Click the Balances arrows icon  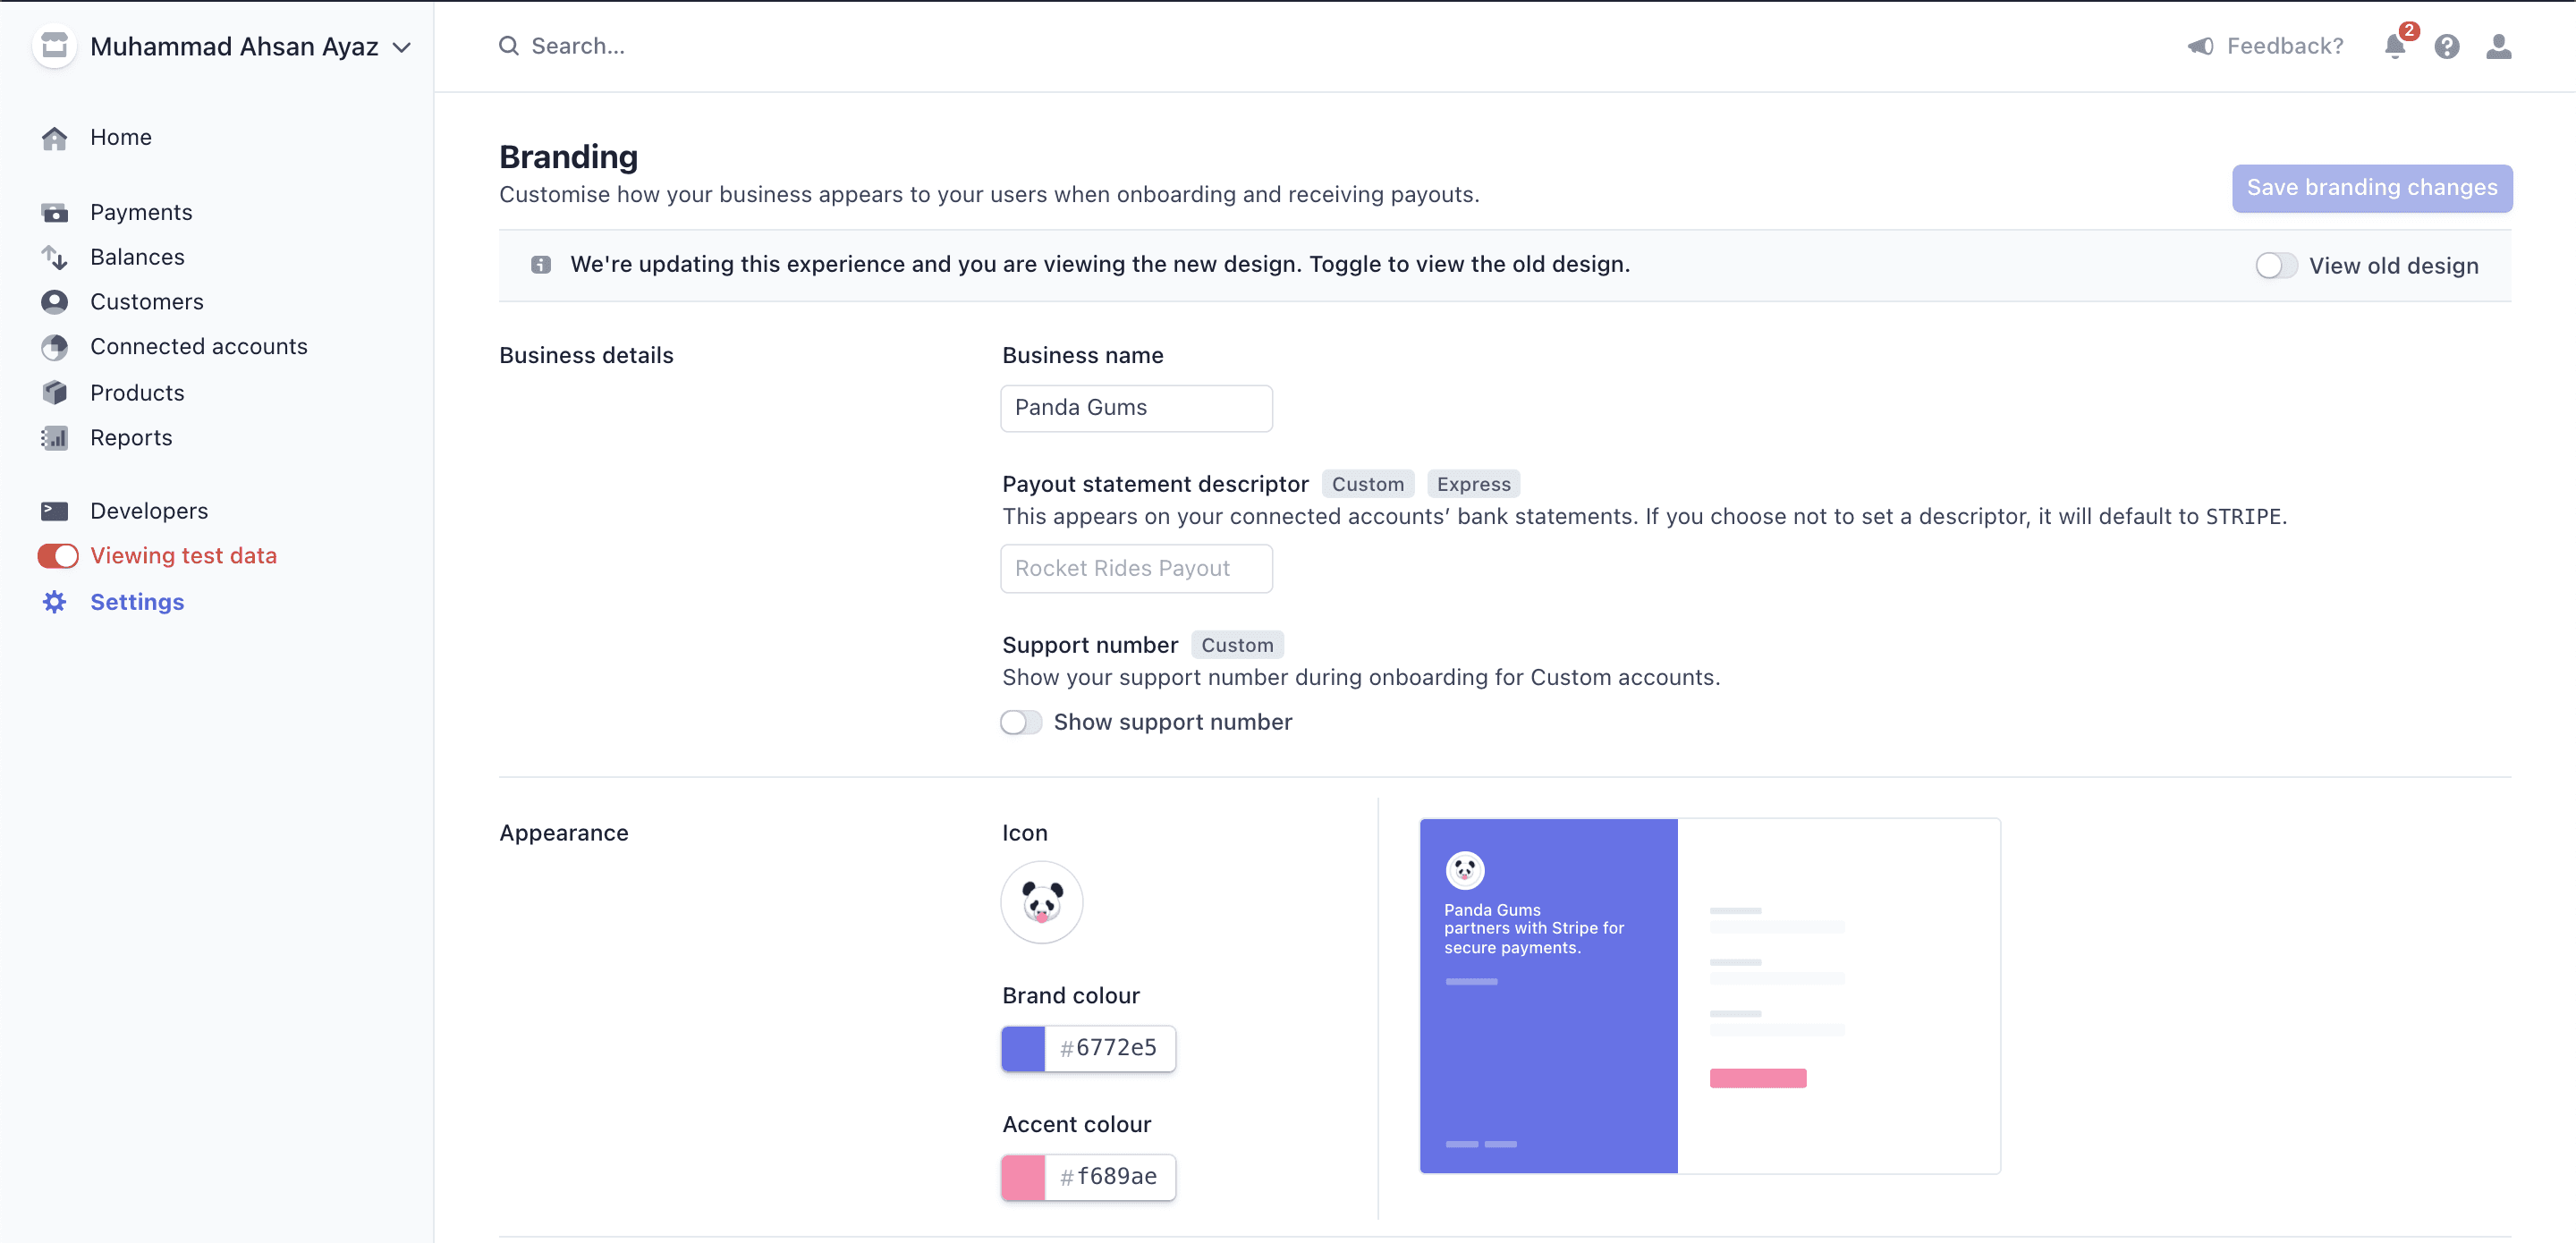(55, 258)
